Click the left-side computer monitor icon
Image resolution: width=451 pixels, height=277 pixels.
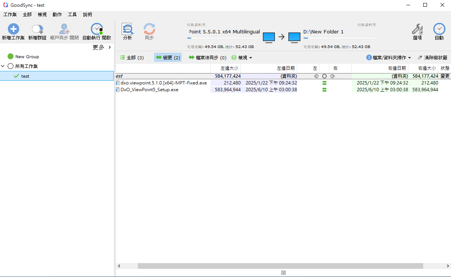pos(269,38)
